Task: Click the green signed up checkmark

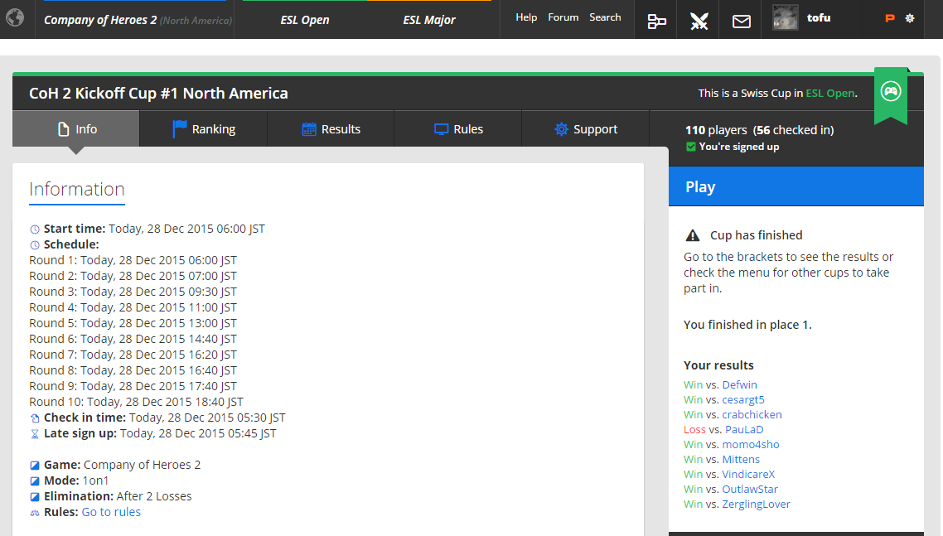Action: 691,147
